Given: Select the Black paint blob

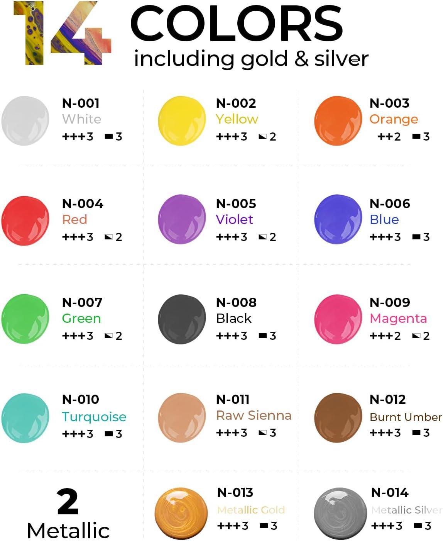Looking at the screenshot, I should point(182,319).
